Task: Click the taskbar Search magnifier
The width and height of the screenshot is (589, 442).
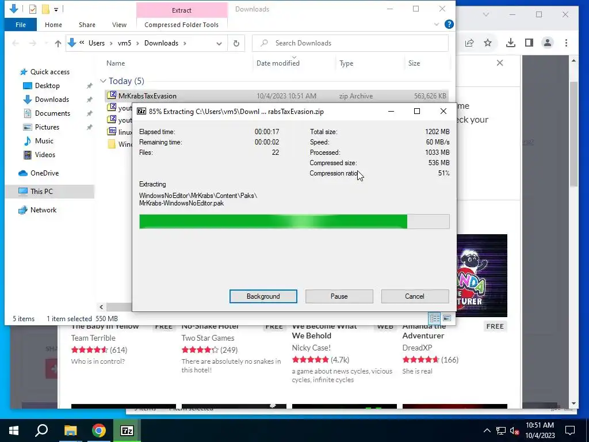Action: [x=41, y=430]
